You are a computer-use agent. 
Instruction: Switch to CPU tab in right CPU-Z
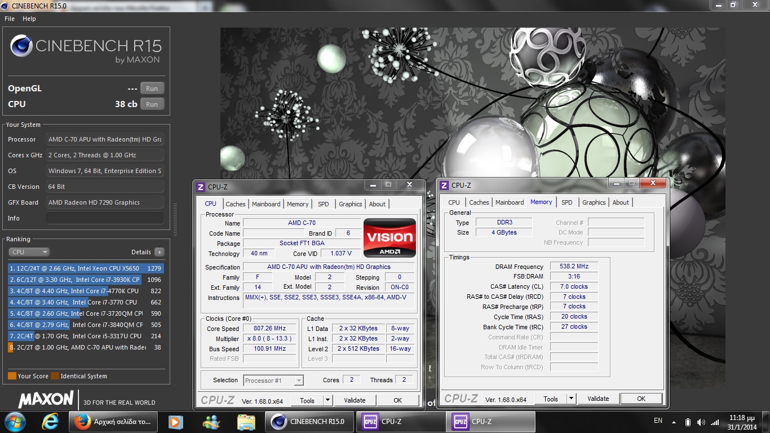click(454, 202)
